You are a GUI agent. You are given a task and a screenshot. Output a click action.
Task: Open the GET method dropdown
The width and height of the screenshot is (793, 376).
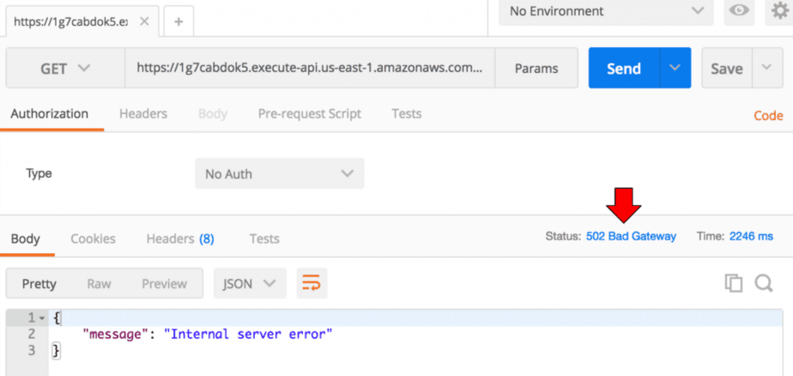[x=65, y=69]
